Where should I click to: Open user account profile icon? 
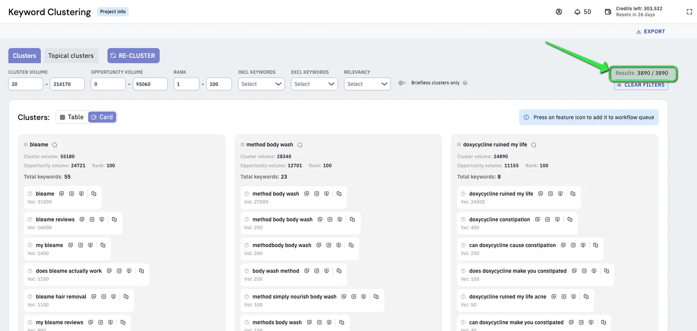pyautogui.click(x=559, y=12)
